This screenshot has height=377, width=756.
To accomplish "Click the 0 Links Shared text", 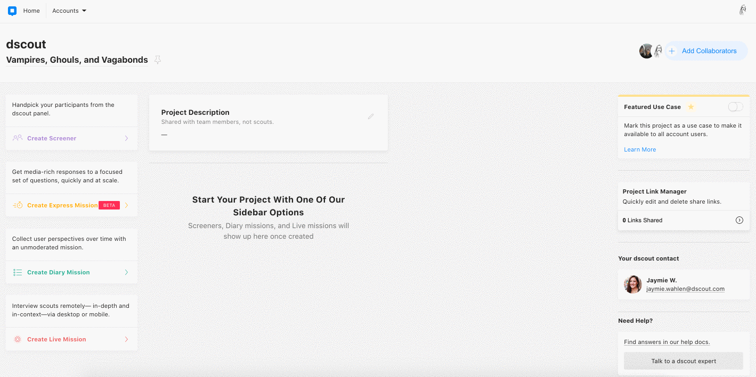I will click(643, 220).
